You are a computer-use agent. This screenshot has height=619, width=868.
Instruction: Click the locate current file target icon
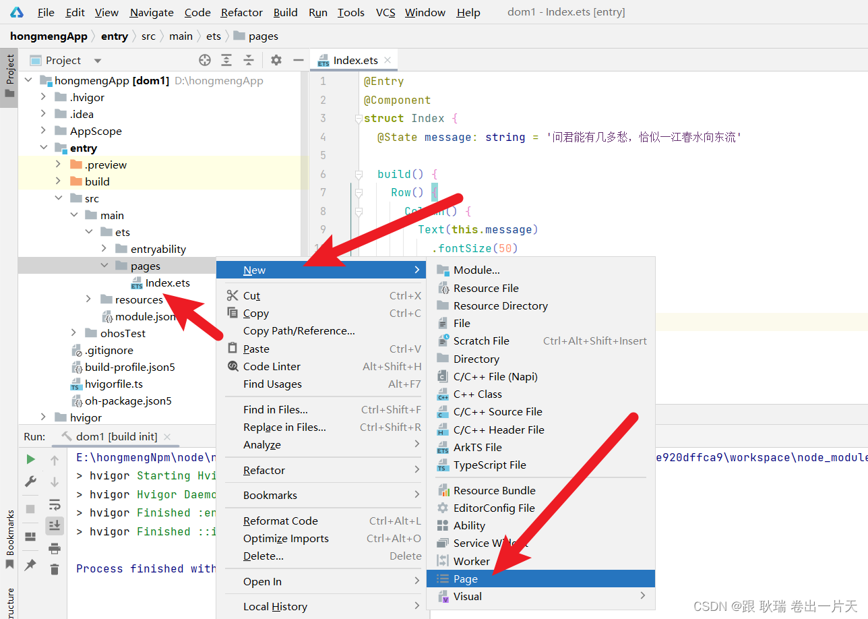coord(205,60)
